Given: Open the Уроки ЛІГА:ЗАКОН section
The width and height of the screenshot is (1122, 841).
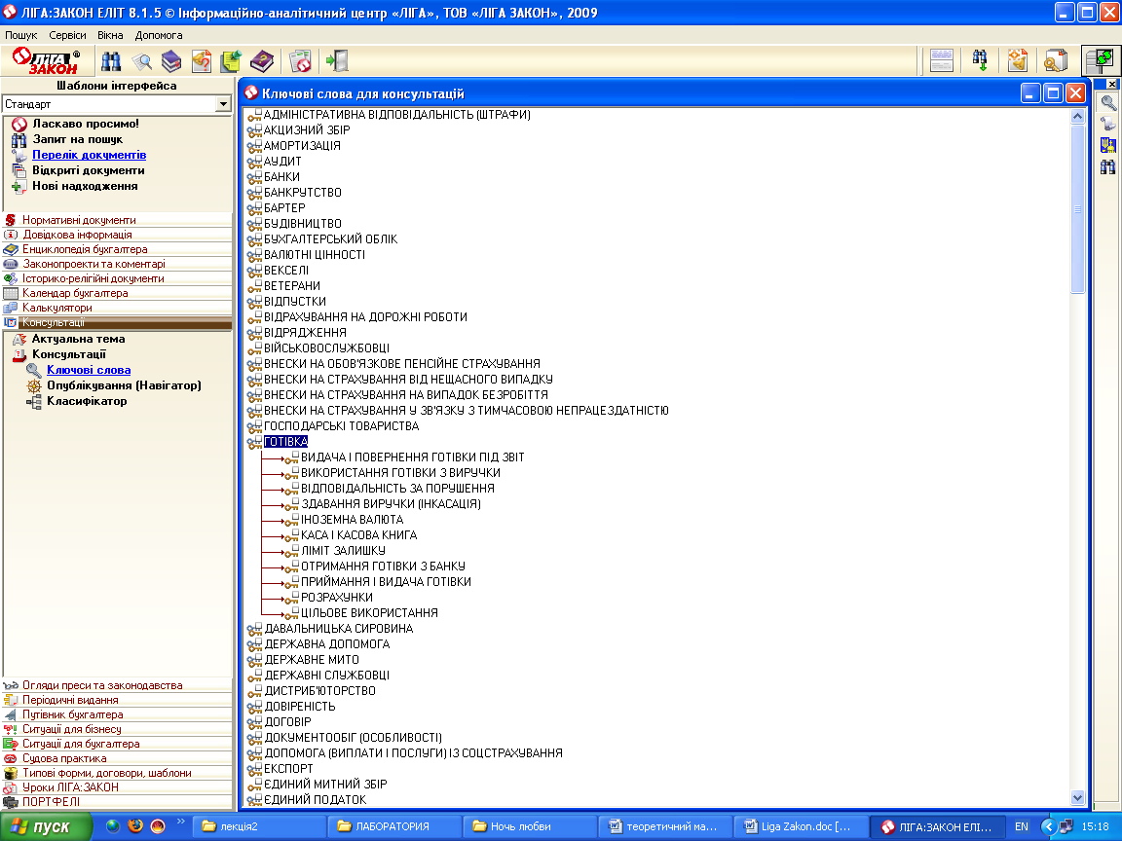Looking at the screenshot, I should pos(70,787).
